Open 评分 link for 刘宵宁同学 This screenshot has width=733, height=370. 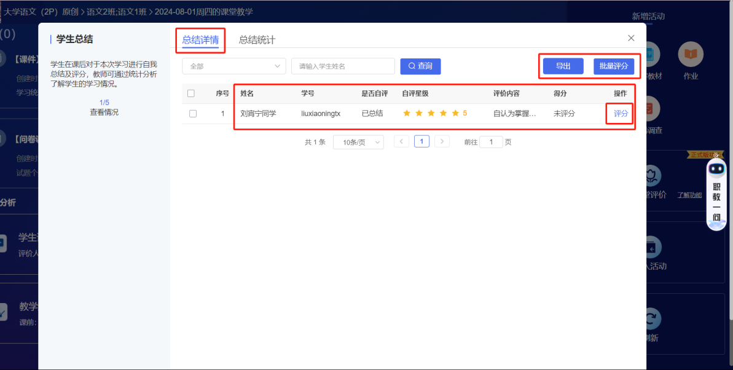(619, 113)
